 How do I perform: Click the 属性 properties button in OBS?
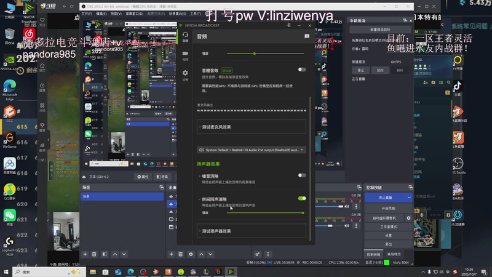143,177
